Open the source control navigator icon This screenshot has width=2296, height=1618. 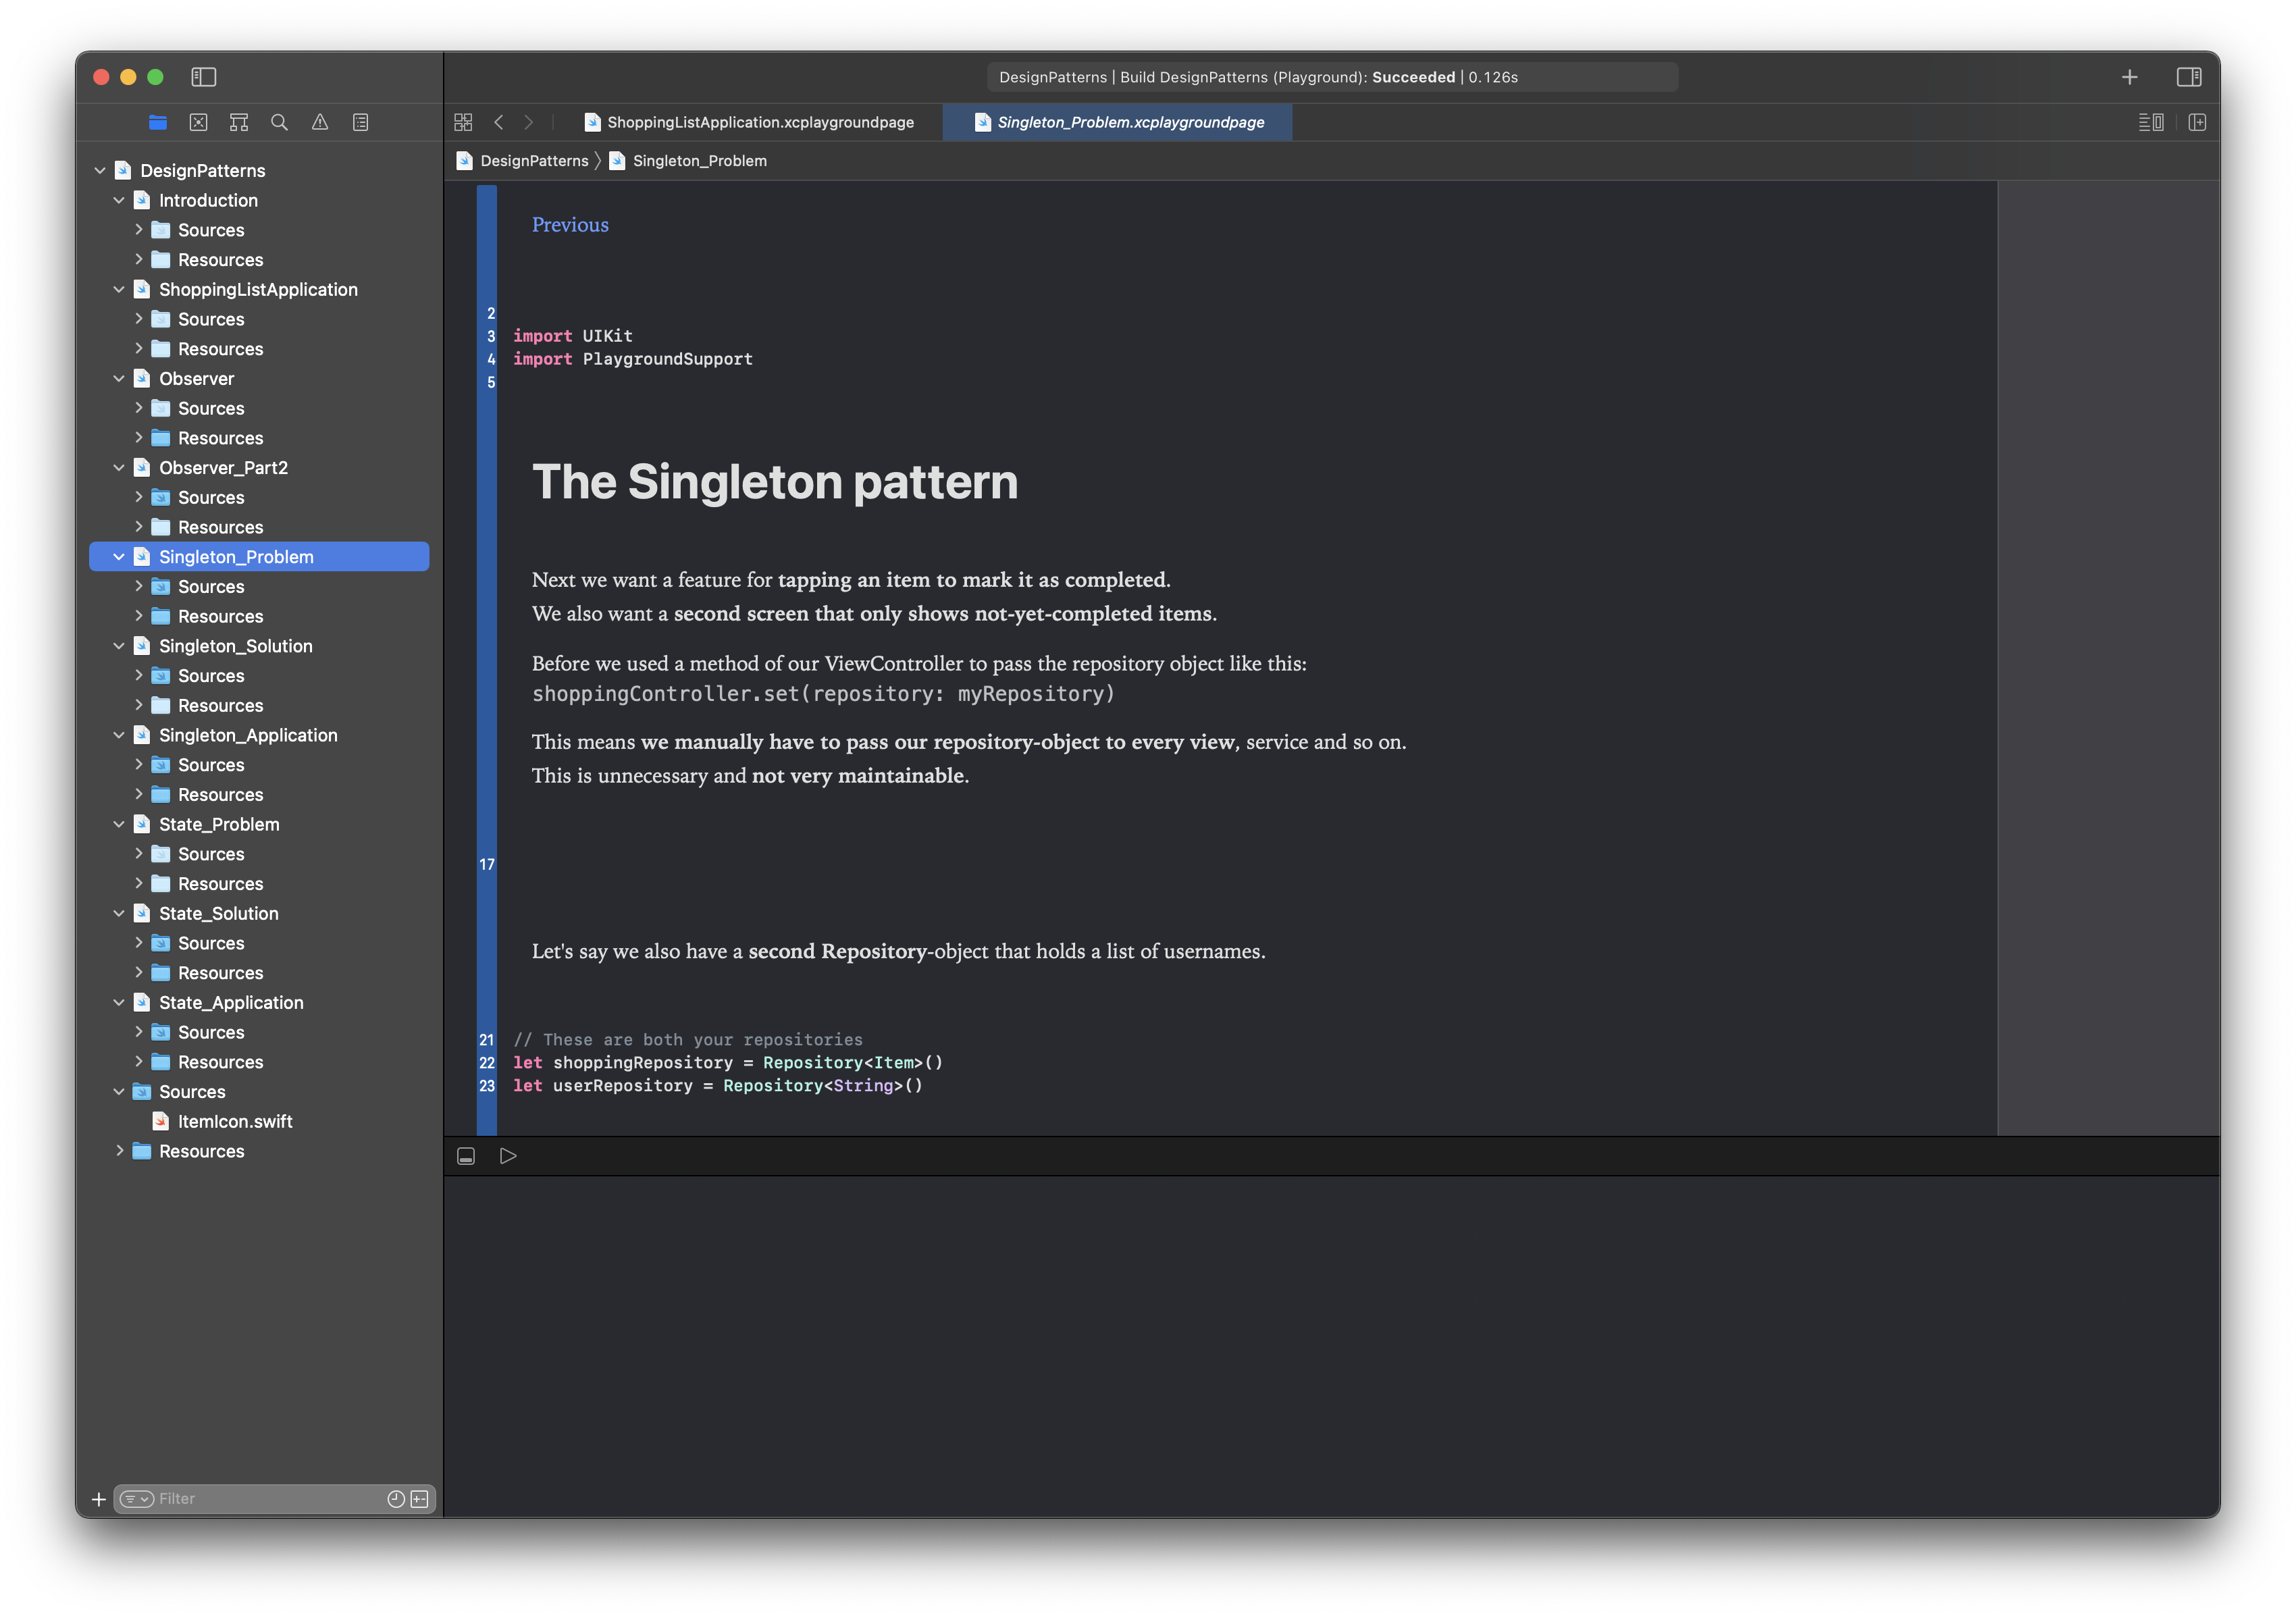(x=198, y=122)
